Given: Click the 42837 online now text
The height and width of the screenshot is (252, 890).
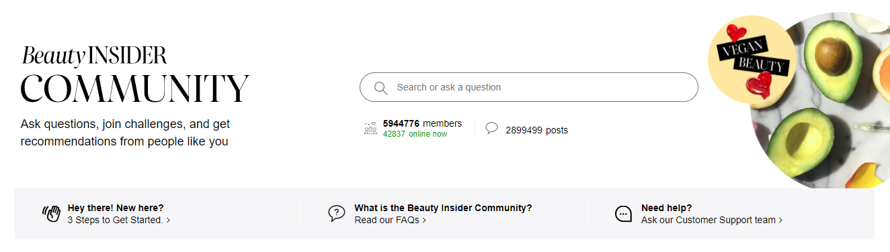Looking at the screenshot, I should pos(415,134).
